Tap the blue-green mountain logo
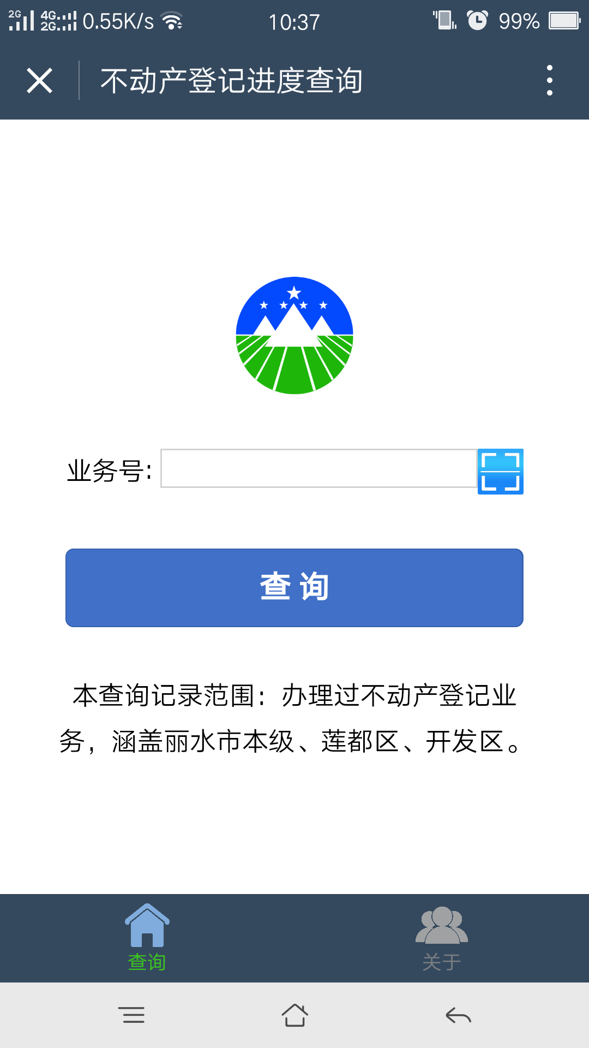 [x=294, y=335]
